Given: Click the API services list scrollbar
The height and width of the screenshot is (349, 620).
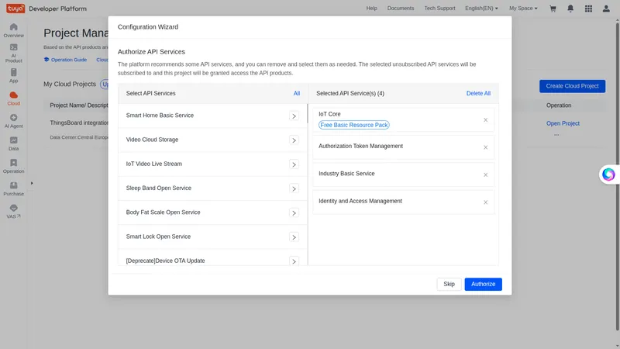Looking at the screenshot, I should coord(307,113).
